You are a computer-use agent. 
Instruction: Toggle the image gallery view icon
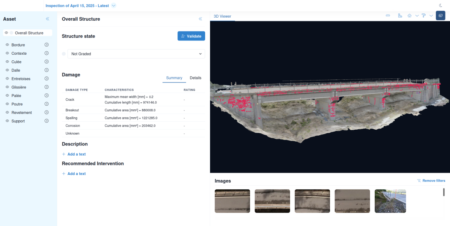tap(440, 15)
